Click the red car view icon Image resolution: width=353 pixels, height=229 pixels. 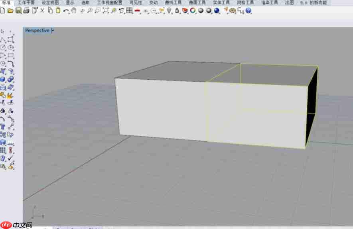(x=137, y=11)
